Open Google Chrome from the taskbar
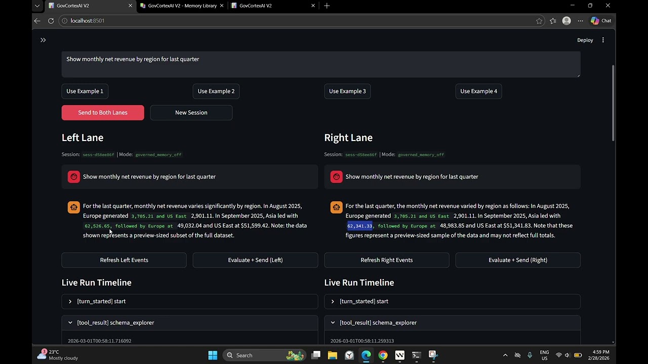This screenshot has width=648, height=364. tap(383, 355)
